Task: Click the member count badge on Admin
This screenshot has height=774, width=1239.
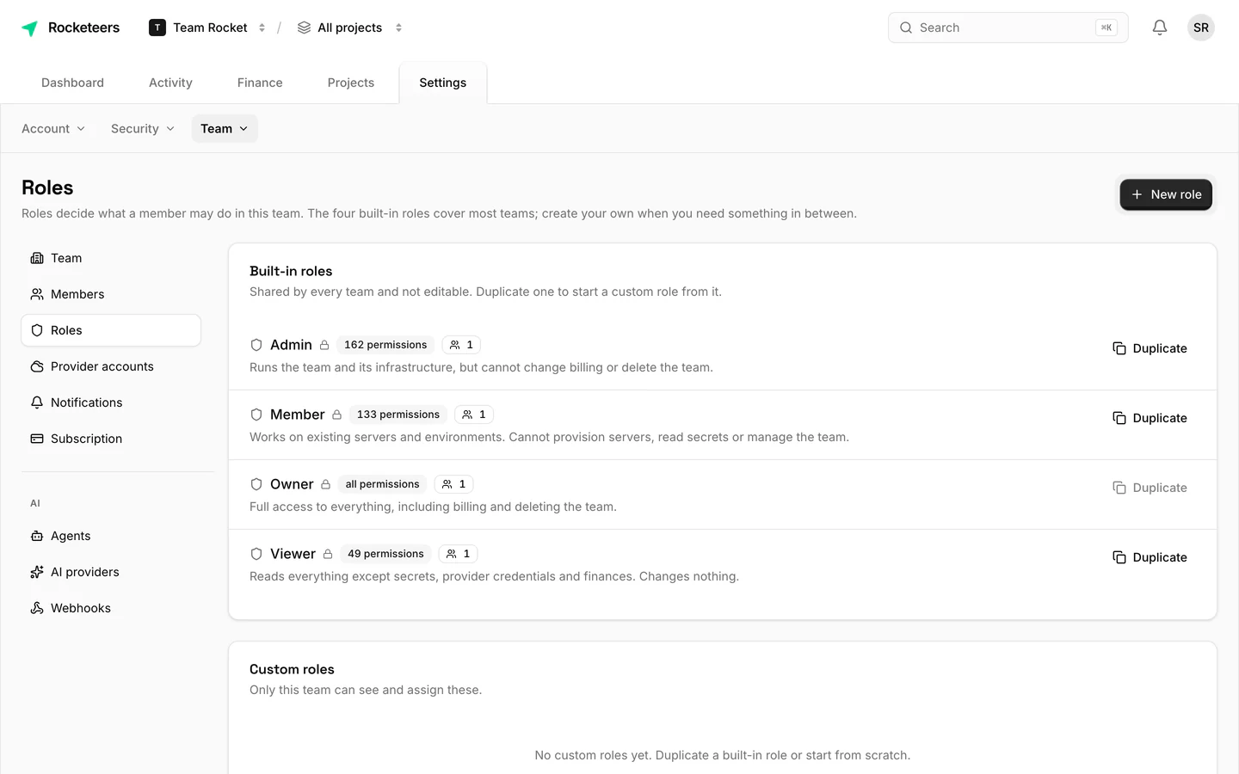Action: 461,345
